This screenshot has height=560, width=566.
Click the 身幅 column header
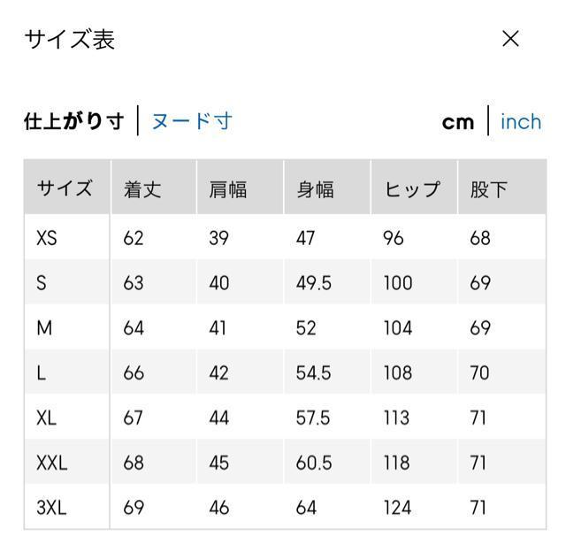pyautogui.click(x=315, y=188)
